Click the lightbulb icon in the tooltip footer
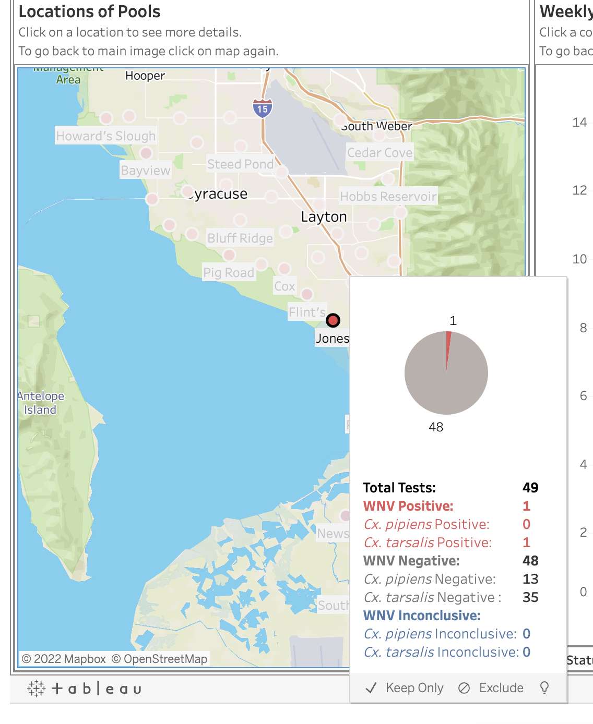 click(544, 687)
